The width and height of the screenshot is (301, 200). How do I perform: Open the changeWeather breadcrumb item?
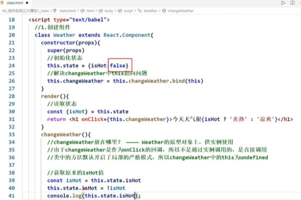[x=181, y=11]
